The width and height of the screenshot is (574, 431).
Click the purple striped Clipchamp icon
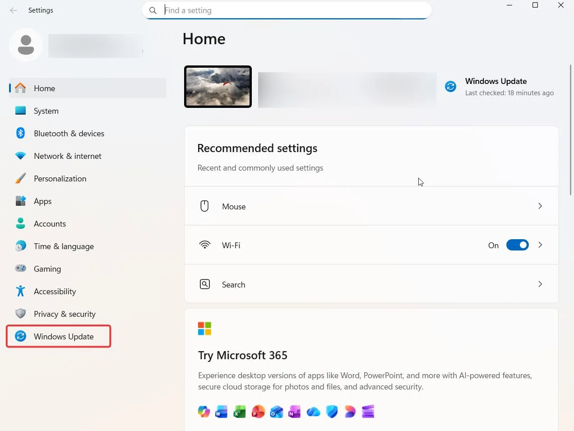[x=368, y=412]
